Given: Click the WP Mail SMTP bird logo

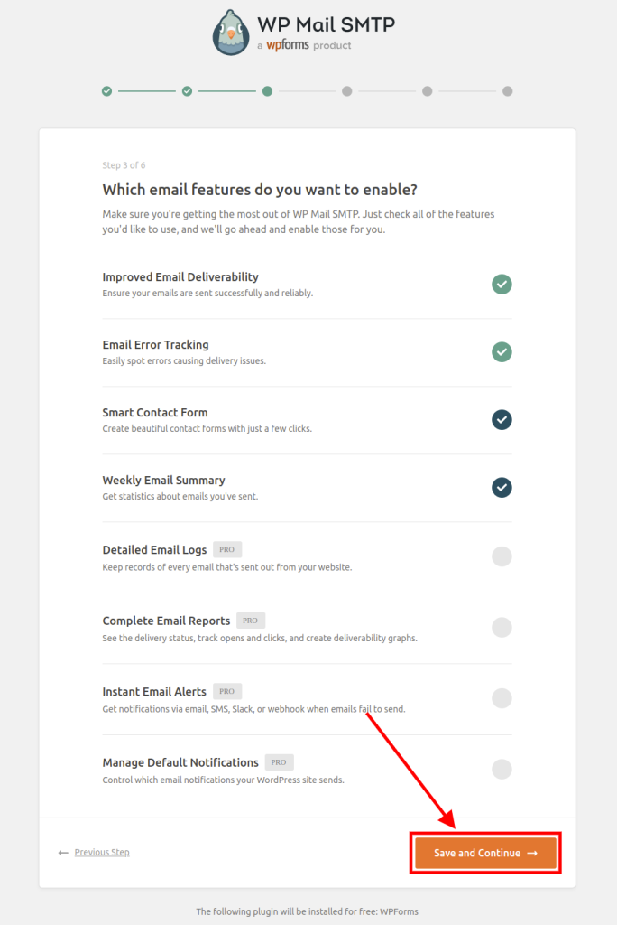Looking at the screenshot, I should (231, 33).
